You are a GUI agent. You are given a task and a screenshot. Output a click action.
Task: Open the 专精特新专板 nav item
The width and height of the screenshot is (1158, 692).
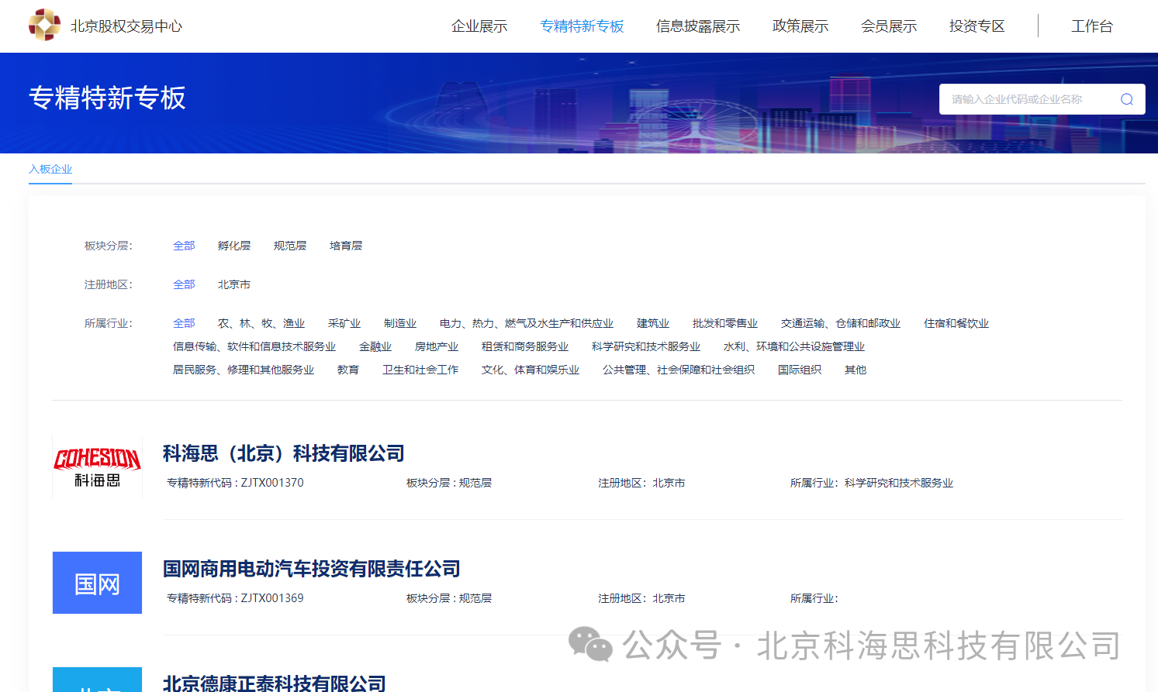(x=582, y=26)
